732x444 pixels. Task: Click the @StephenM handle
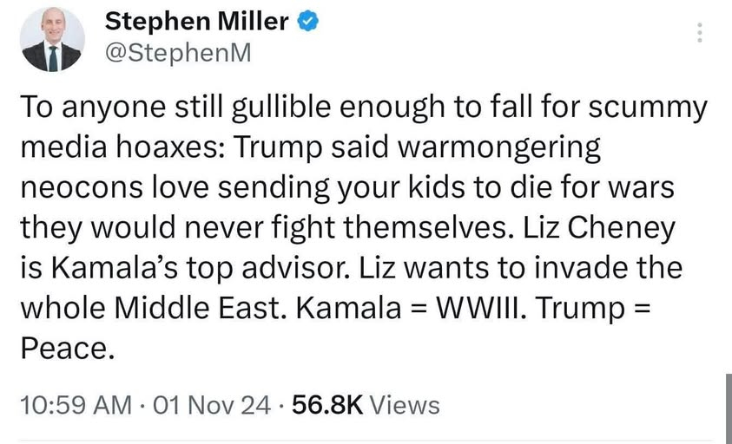pyautogui.click(x=176, y=53)
